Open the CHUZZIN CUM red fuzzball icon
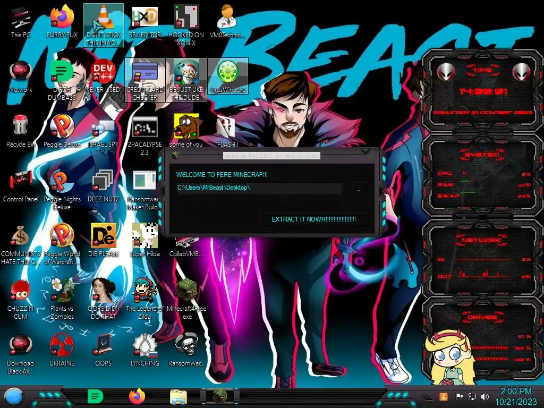The height and width of the screenshot is (408, 544). (x=21, y=300)
